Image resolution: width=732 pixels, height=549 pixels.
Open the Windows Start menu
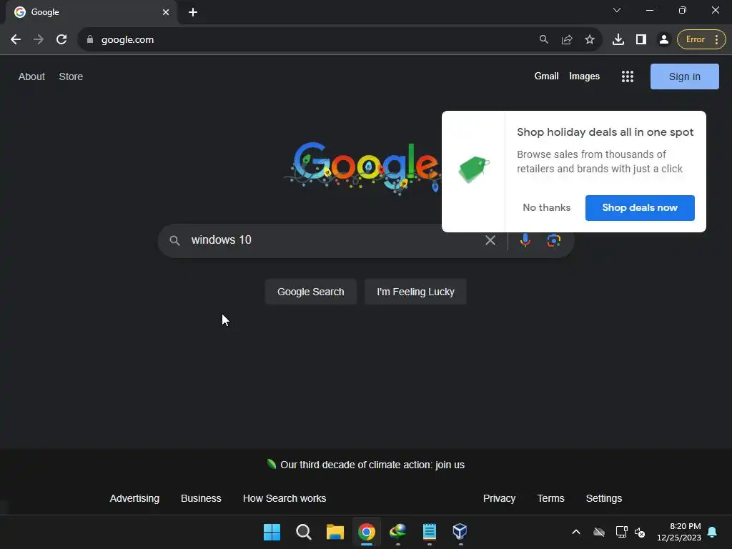[x=272, y=532]
